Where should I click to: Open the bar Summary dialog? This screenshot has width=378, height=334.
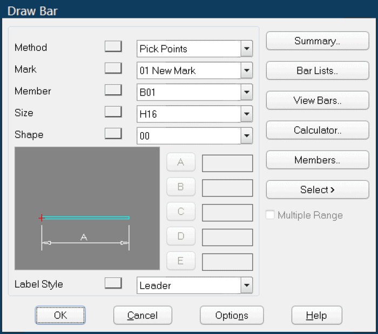(x=317, y=41)
